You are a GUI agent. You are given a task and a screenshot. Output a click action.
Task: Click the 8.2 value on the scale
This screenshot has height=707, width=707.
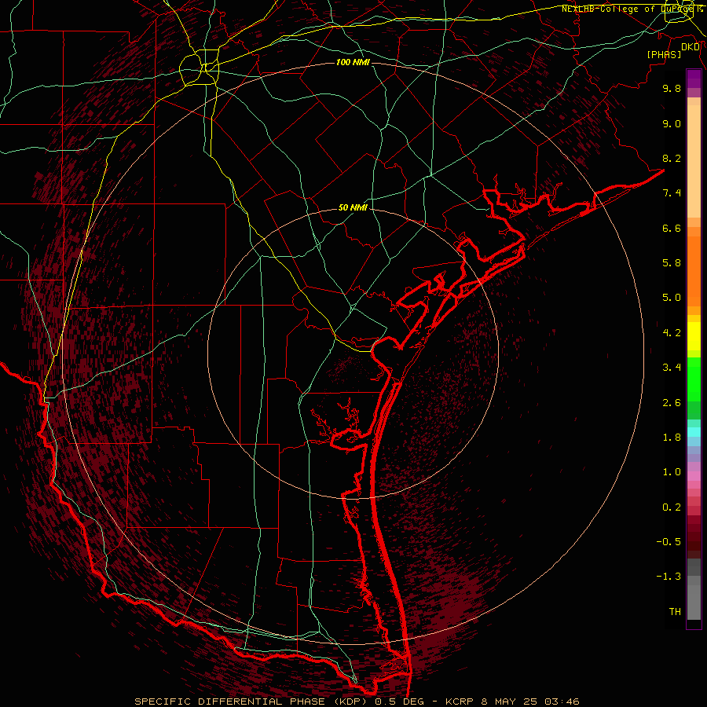(x=672, y=158)
